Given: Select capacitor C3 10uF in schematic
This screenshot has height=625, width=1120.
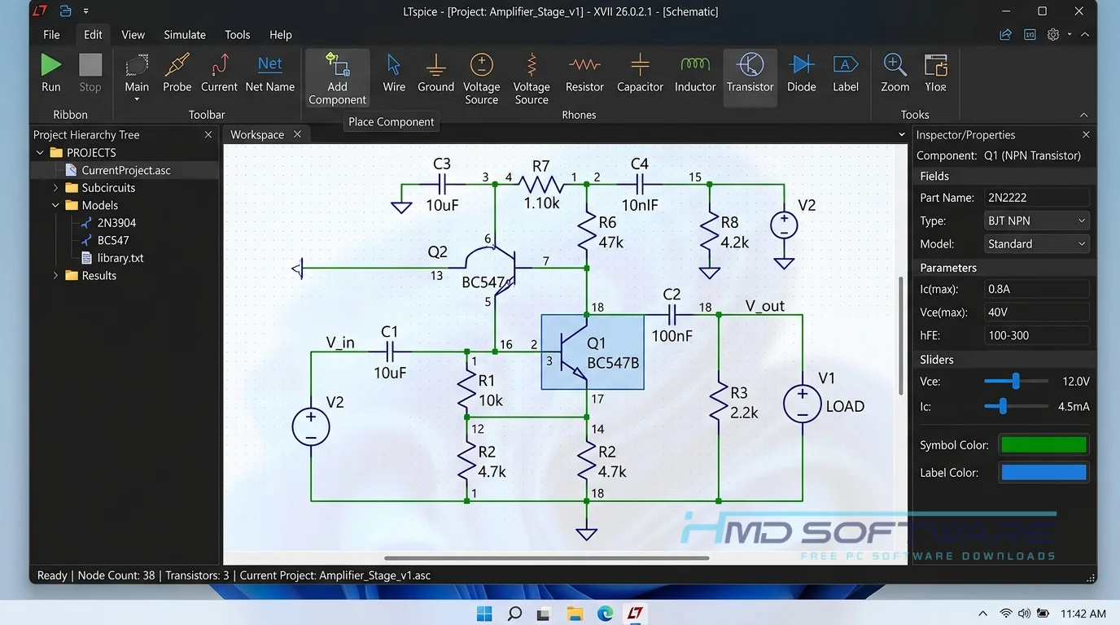Looking at the screenshot, I should coord(442,185).
